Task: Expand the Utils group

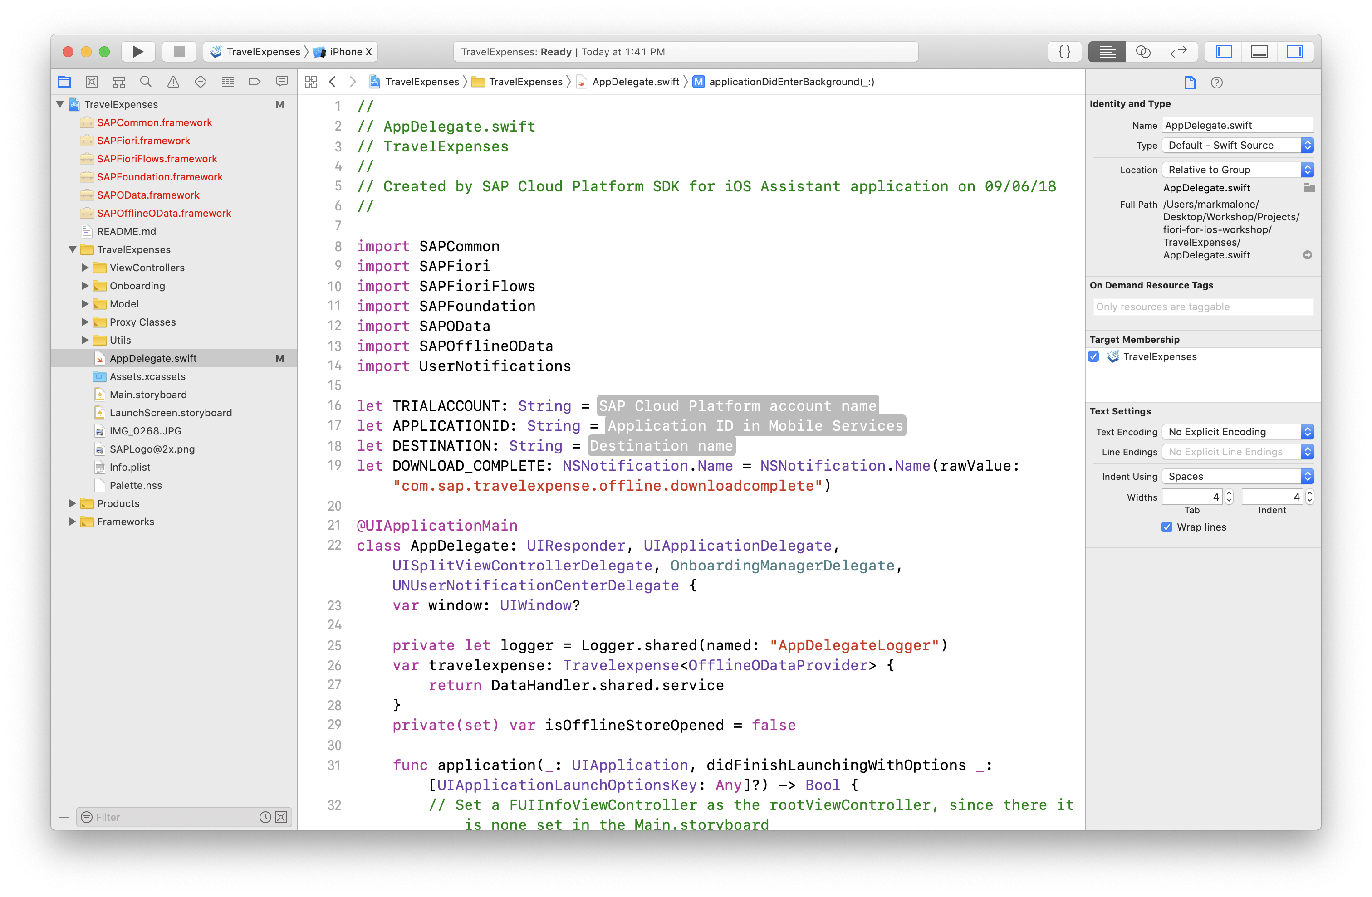Action: [x=85, y=341]
